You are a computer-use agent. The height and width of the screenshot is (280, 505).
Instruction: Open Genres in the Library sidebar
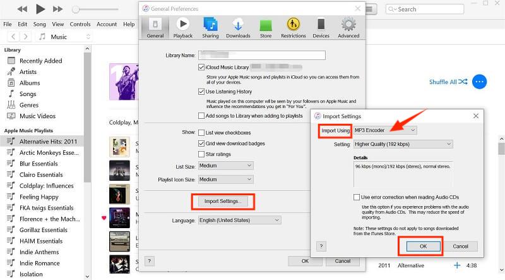click(x=29, y=105)
